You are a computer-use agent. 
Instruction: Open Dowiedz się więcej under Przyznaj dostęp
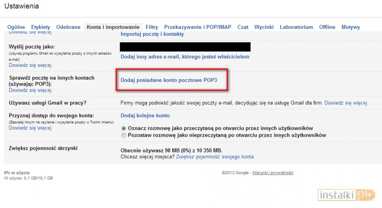30,128
